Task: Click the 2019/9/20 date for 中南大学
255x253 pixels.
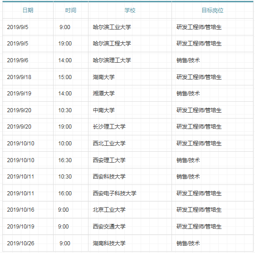Action: [19, 110]
